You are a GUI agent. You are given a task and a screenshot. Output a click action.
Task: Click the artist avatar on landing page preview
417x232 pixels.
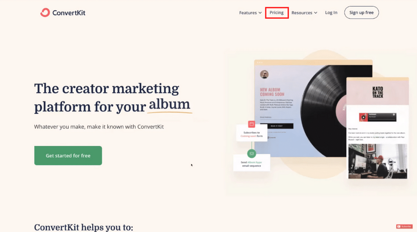tap(264, 74)
